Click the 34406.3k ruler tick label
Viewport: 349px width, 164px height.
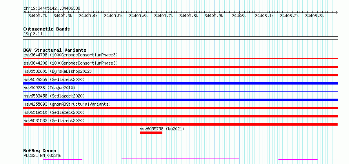click(314, 16)
